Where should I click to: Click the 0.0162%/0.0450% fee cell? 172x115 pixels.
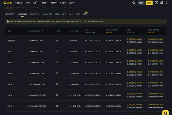pyautogui.click(x=114, y=51)
